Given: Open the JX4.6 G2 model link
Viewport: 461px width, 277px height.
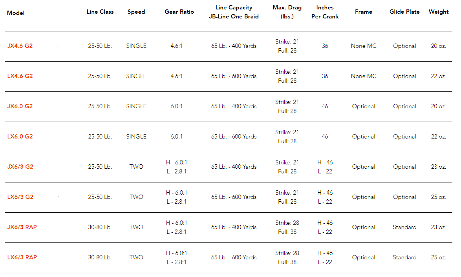Looking at the screenshot, I should click(x=20, y=46).
